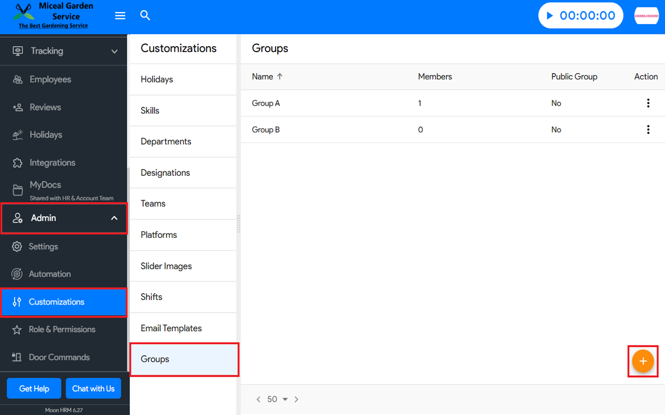This screenshot has width=665, height=415.
Task: Open the Group A three-dot action menu
Action: click(x=648, y=103)
